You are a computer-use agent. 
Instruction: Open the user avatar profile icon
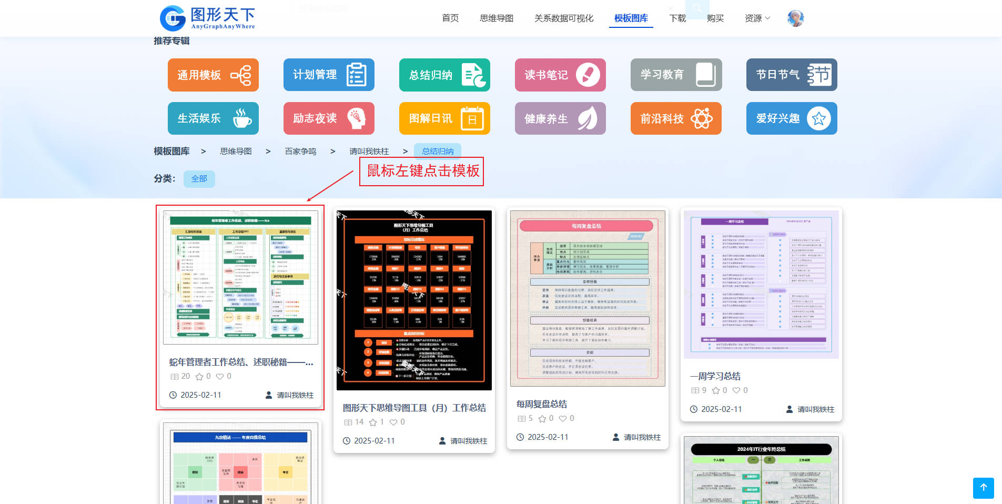coord(795,18)
